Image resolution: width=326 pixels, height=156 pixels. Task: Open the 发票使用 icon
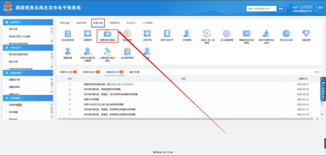coord(88,33)
